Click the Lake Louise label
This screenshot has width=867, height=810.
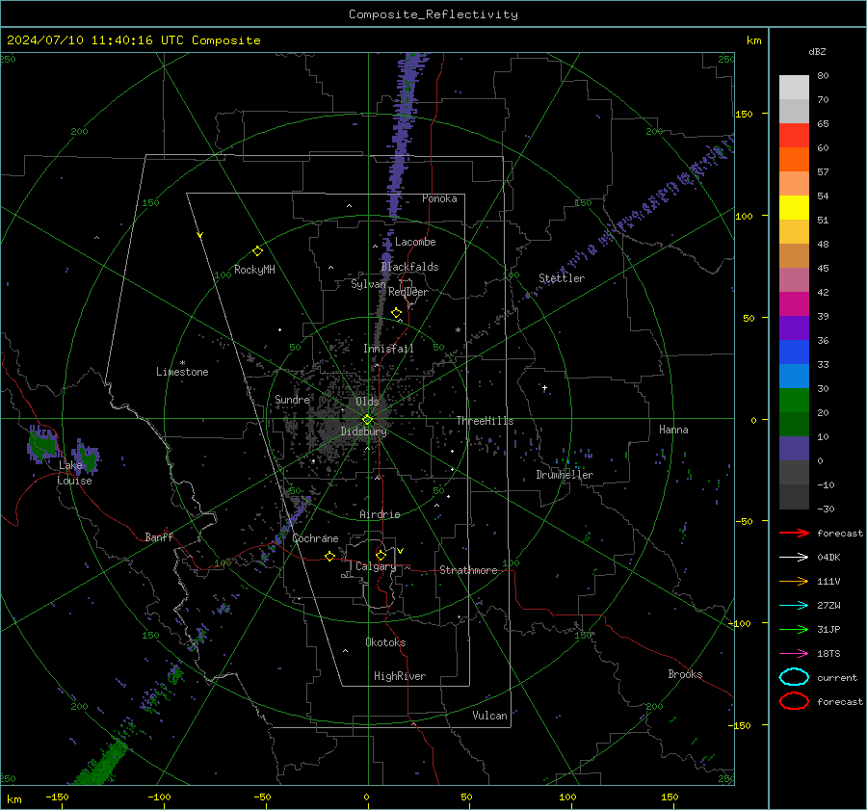coord(74,473)
